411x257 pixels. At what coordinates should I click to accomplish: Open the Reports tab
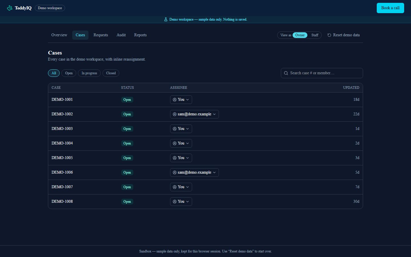[140, 35]
